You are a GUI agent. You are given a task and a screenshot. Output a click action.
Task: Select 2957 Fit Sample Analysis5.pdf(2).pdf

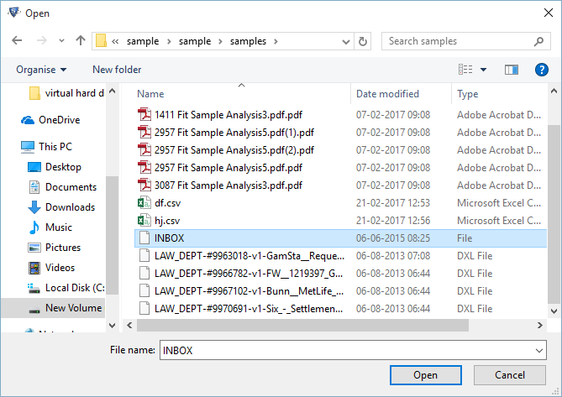(x=234, y=150)
